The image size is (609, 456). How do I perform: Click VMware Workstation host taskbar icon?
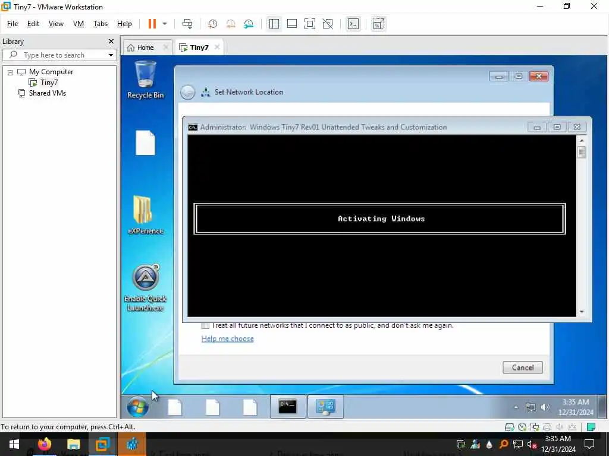tap(102, 444)
